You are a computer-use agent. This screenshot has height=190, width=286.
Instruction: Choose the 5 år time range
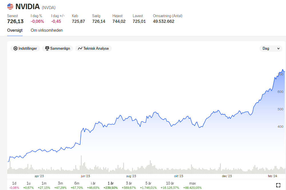(x=148, y=185)
